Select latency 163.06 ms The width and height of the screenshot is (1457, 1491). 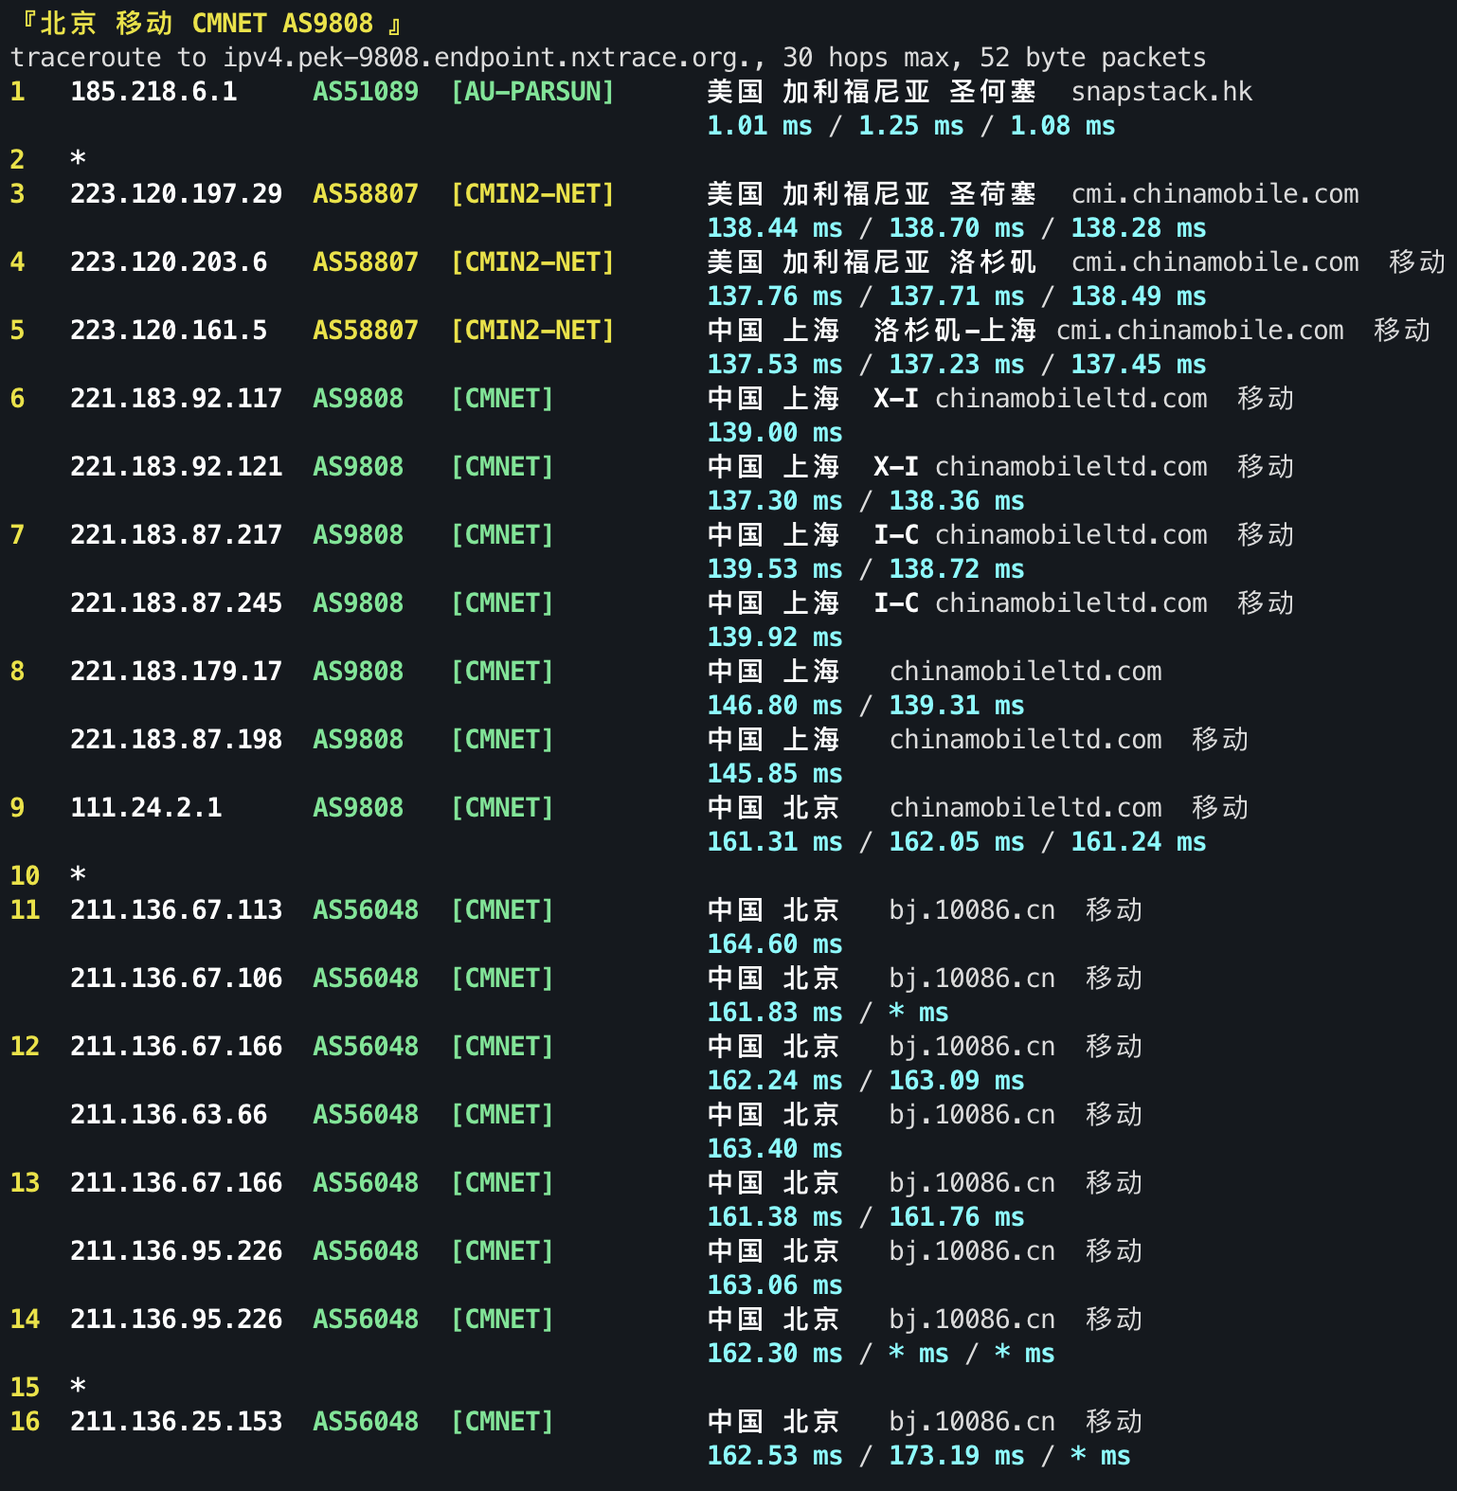(775, 1285)
